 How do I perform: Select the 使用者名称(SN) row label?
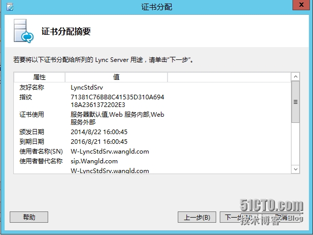[x=41, y=152]
